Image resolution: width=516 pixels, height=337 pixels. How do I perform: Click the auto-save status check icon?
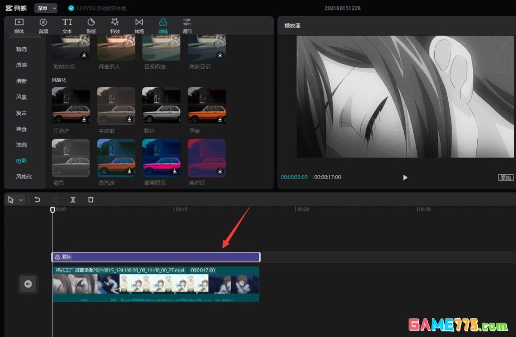point(71,8)
